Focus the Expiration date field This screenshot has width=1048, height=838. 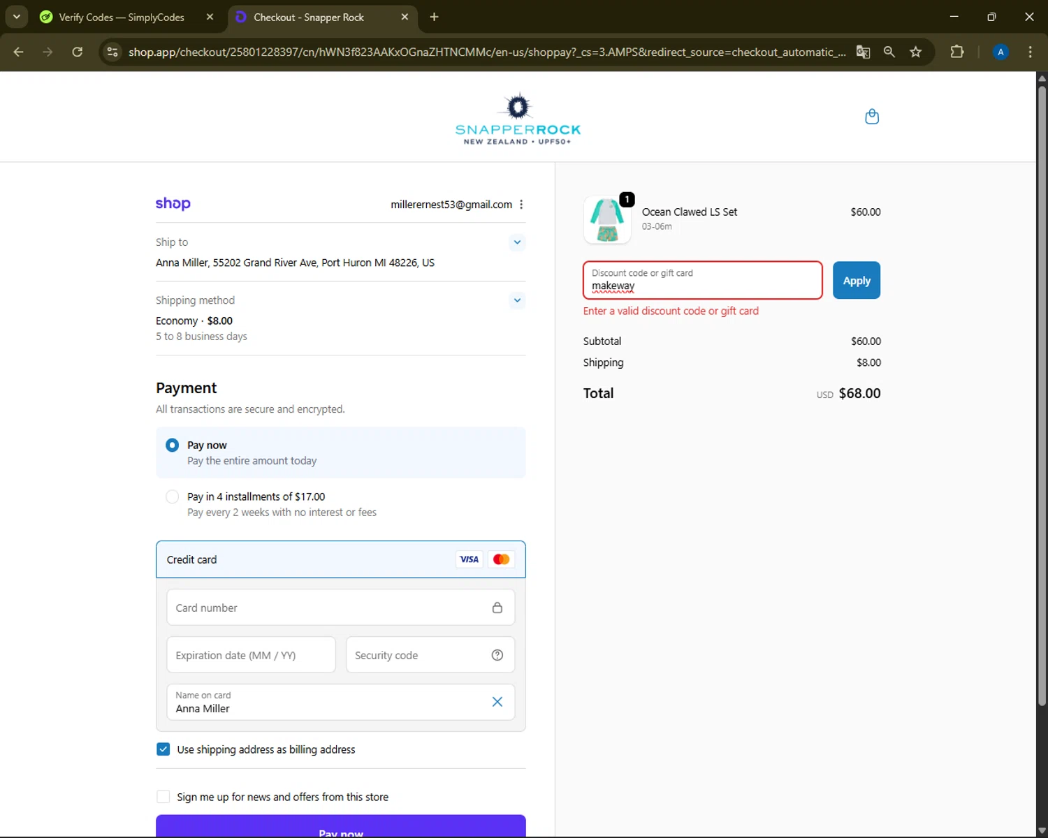pos(251,655)
